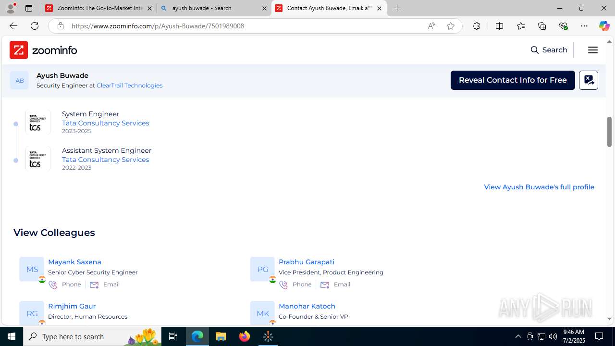
Task: Click Prabhu Garapati's phone icon
Action: pyautogui.click(x=283, y=285)
